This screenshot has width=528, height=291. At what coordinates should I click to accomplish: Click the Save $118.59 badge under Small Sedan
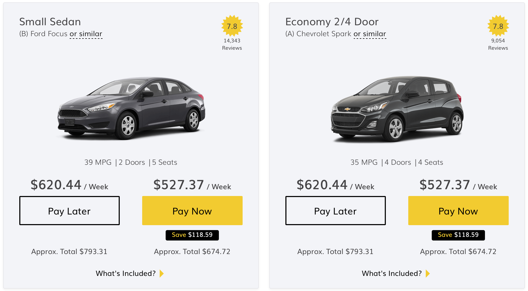click(192, 235)
